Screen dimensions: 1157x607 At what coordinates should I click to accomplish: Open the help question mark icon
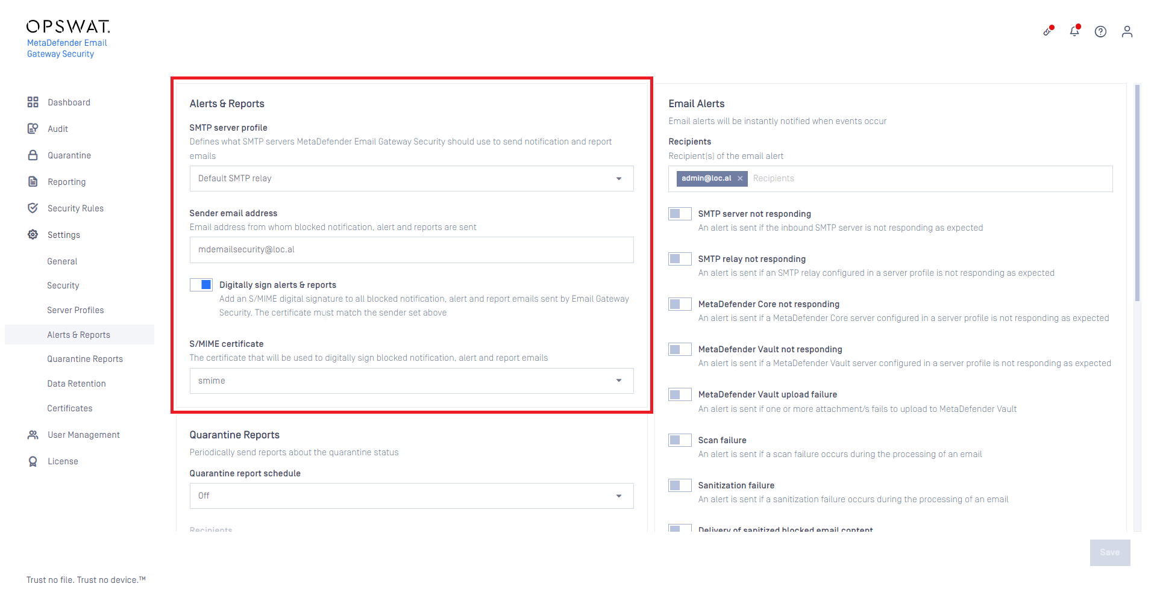click(x=1101, y=32)
